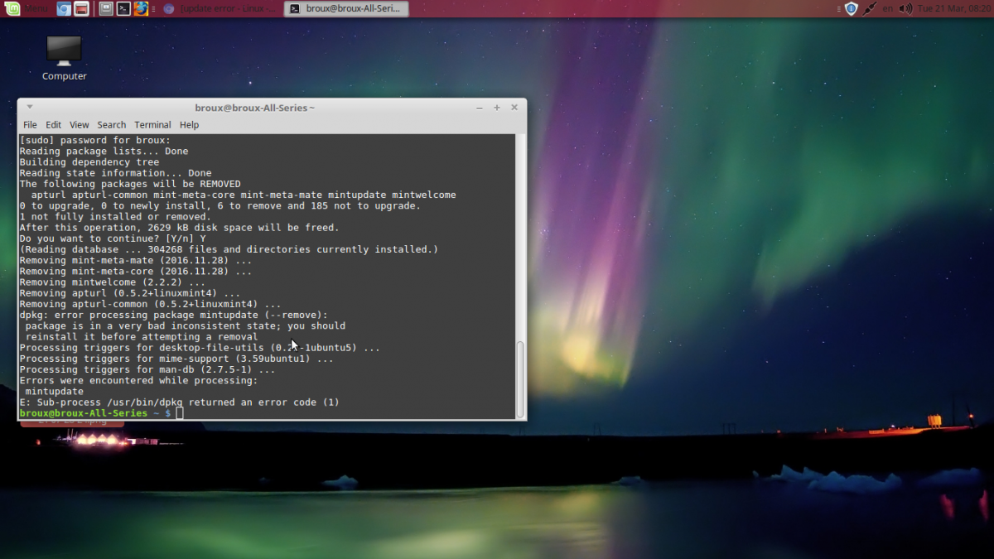Click the 'Removing apturl-common' line
Screen dimensions: 994x559
coord(150,304)
